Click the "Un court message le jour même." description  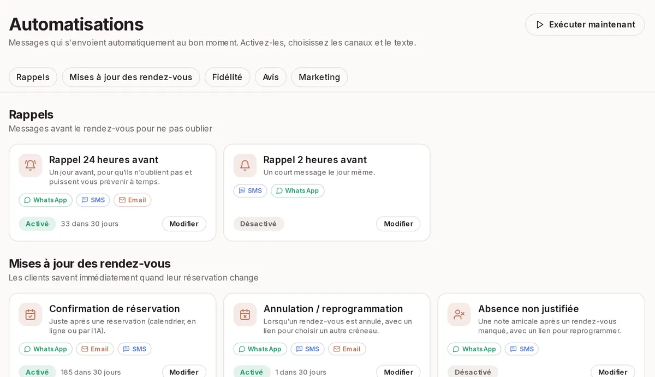(319, 172)
